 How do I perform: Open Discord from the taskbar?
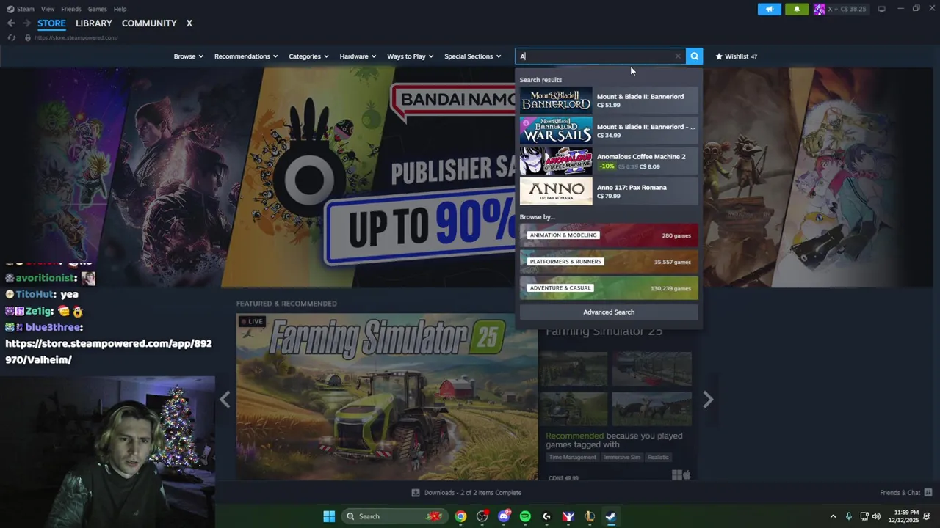point(504,516)
